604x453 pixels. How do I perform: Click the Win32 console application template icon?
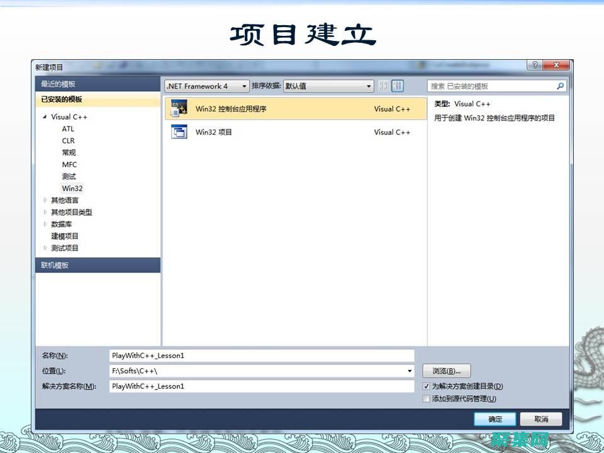tap(179, 109)
